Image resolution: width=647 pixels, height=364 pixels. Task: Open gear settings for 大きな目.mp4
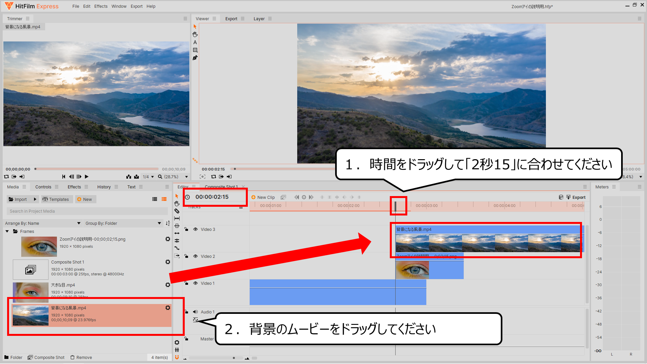(x=168, y=285)
